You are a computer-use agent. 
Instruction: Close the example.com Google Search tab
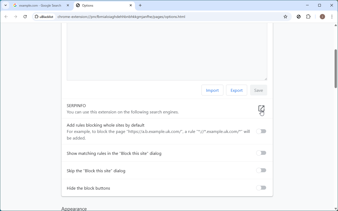coord(68,5)
